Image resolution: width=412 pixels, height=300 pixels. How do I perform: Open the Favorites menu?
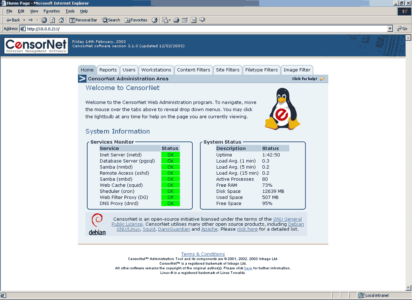pos(51,11)
